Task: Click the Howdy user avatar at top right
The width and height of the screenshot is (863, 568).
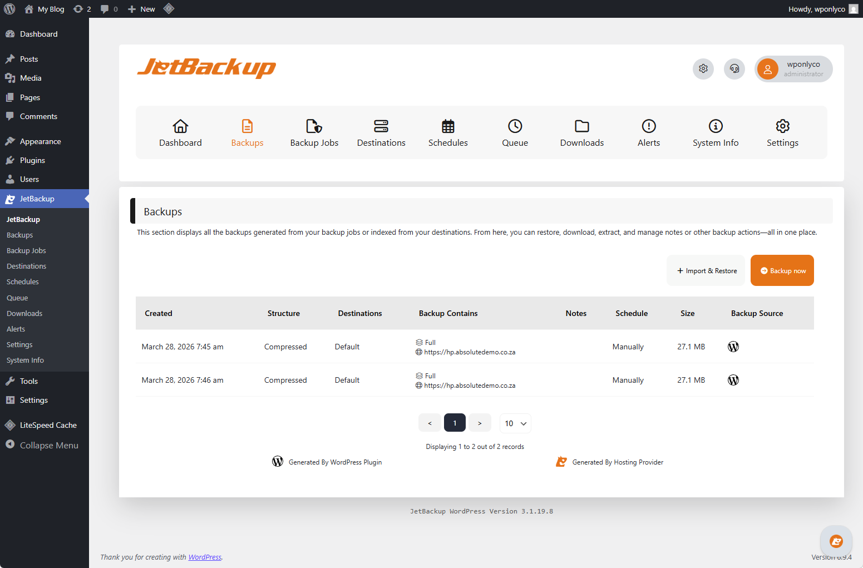Action: pos(854,9)
